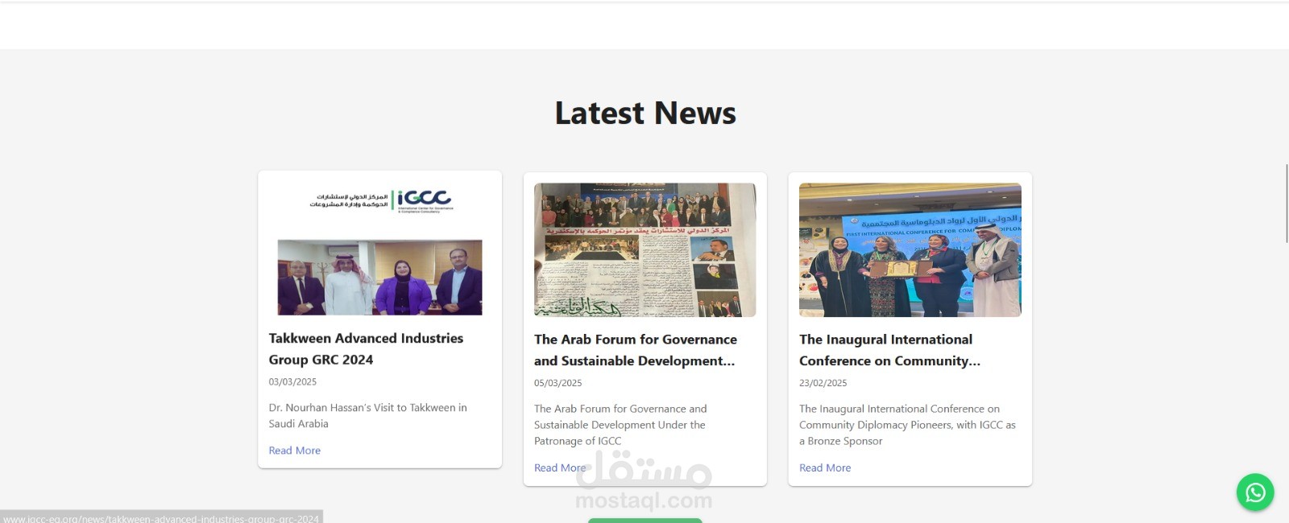Screen dimensions: 1289x523
Task: Open The Inaugural International Conference headline
Action: (x=889, y=350)
